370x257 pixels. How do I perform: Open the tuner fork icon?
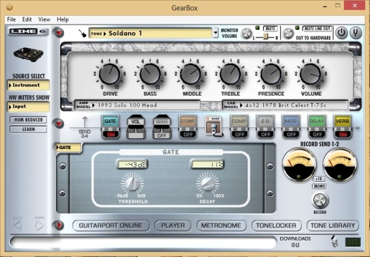point(355,33)
